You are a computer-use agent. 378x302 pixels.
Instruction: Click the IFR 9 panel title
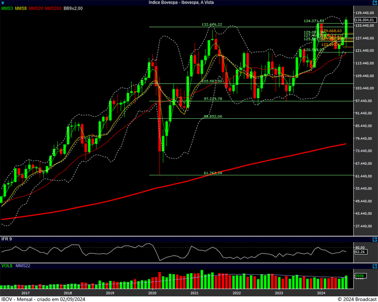7,239
